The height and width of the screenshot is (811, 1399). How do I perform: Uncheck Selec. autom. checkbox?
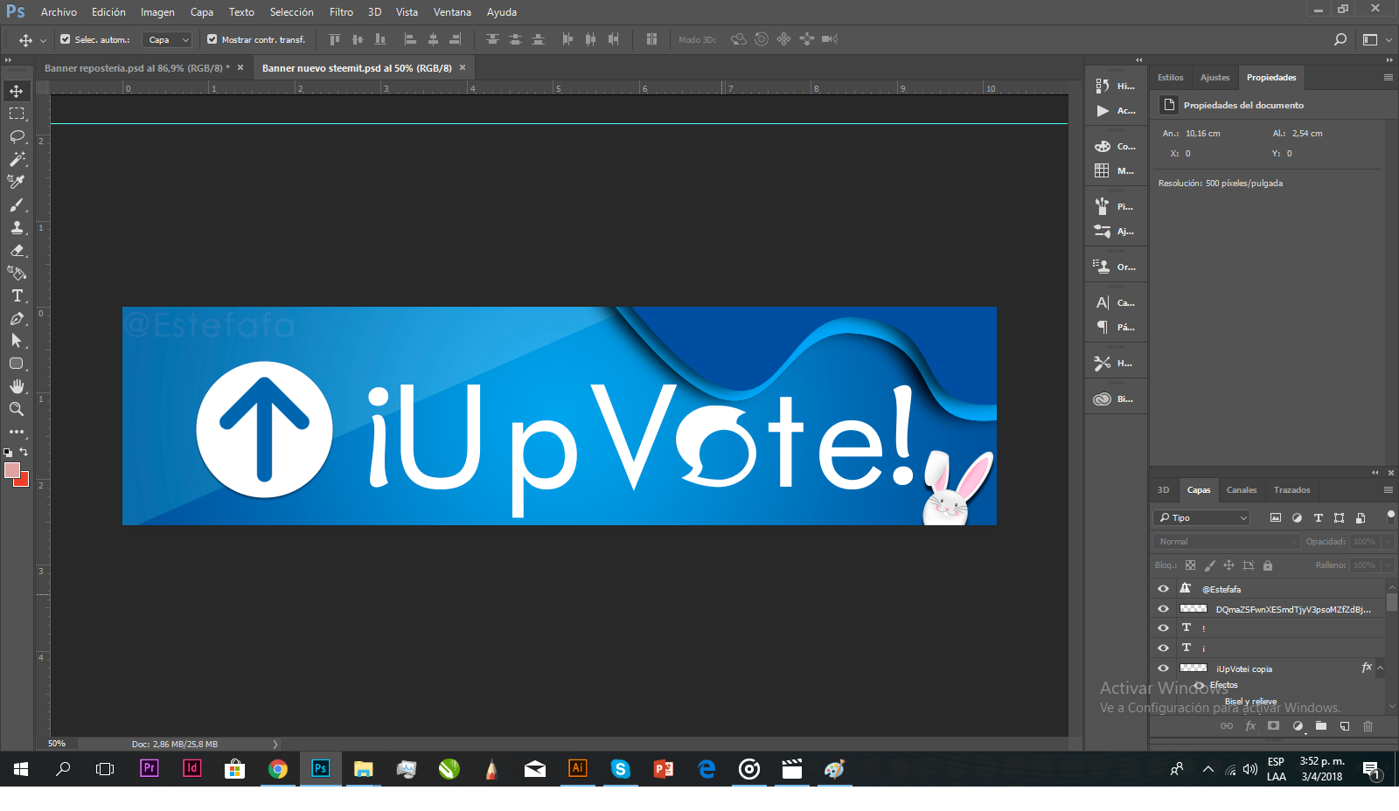65,39
